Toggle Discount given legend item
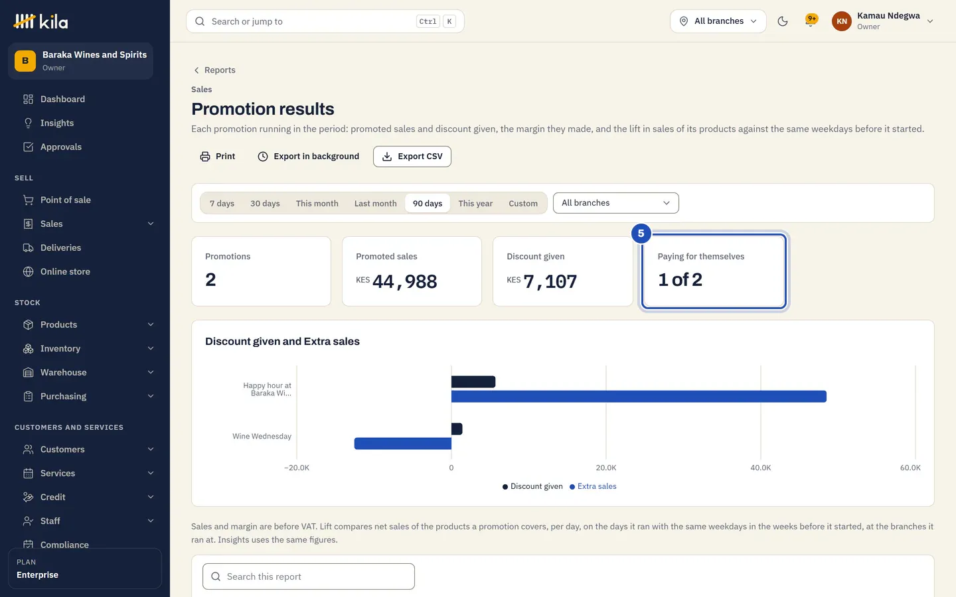This screenshot has height=597, width=956. pyautogui.click(x=532, y=487)
